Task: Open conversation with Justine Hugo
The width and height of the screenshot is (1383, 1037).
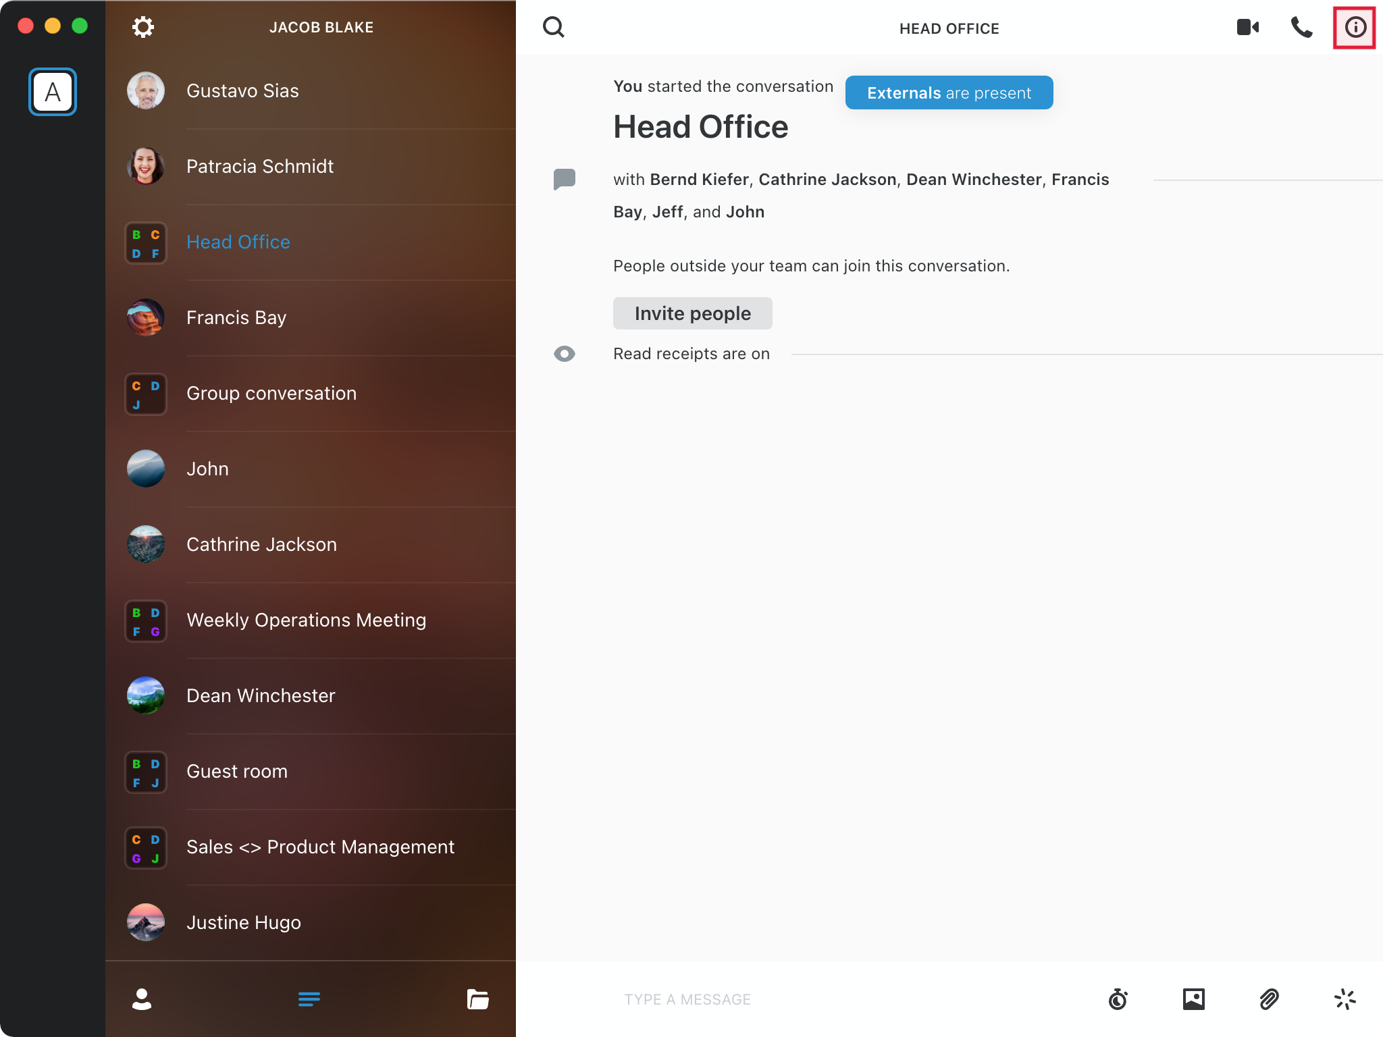Action: point(311,923)
